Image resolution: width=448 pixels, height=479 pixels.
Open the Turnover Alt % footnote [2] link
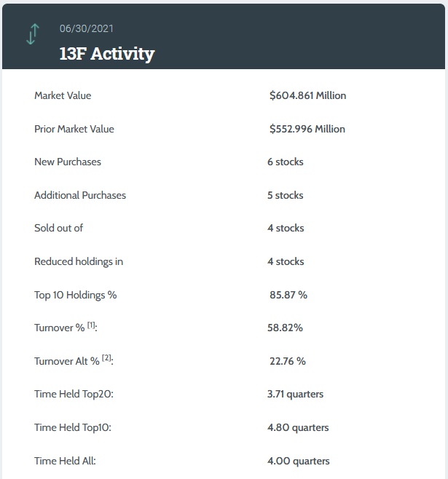point(108,358)
